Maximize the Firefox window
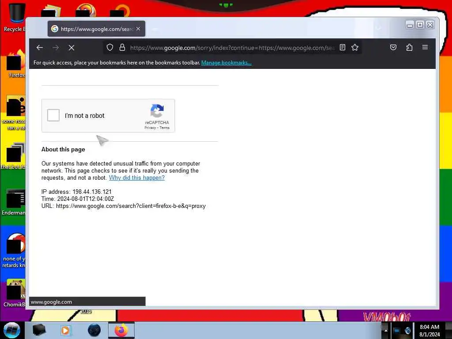The width and height of the screenshot is (452, 339). click(x=420, y=25)
